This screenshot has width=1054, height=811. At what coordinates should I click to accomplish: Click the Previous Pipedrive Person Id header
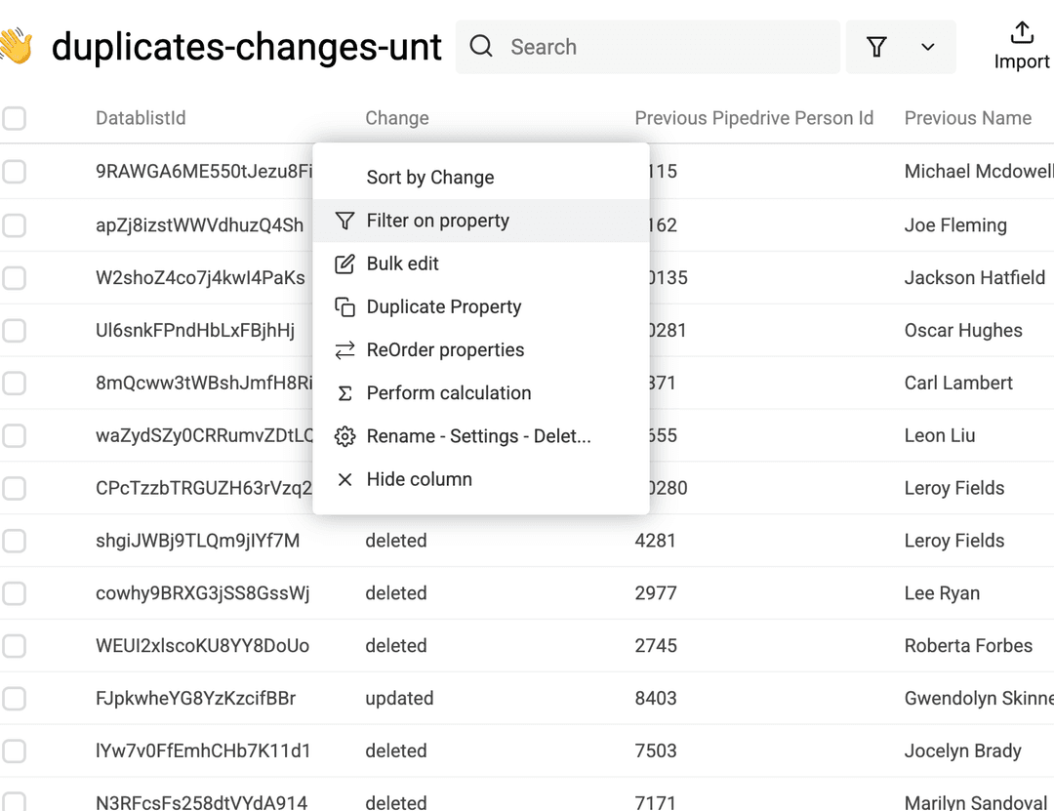tap(754, 118)
